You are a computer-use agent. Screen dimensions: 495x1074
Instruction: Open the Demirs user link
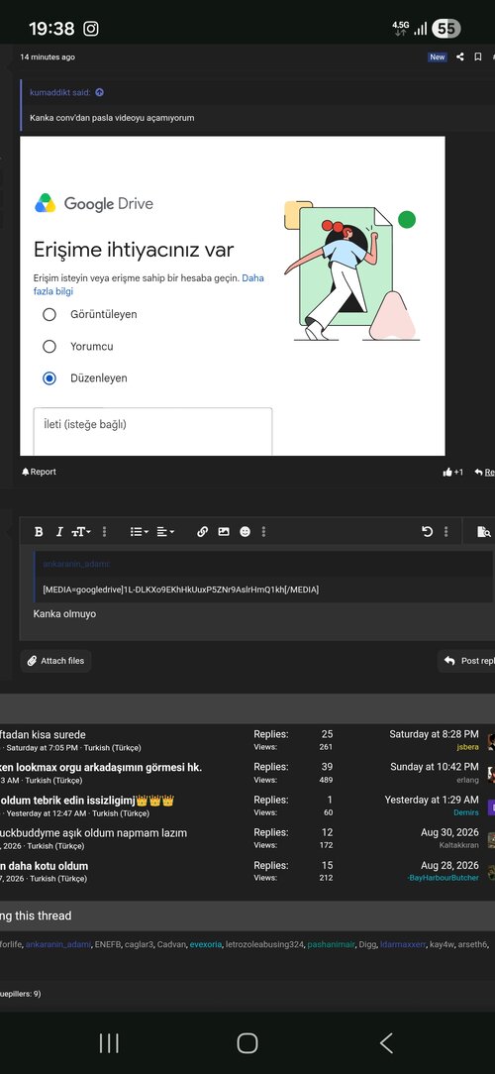466,812
